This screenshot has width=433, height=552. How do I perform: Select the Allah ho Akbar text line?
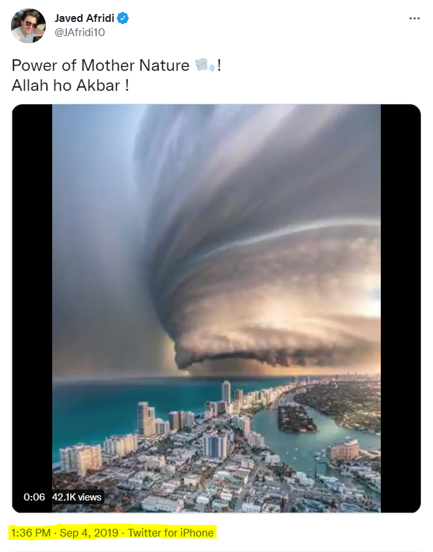pyautogui.click(x=70, y=86)
